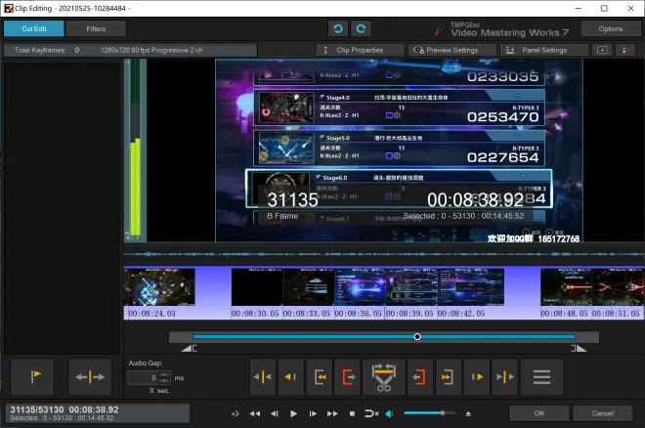Open Preview Settings
The width and height of the screenshot is (645, 428).
point(452,50)
